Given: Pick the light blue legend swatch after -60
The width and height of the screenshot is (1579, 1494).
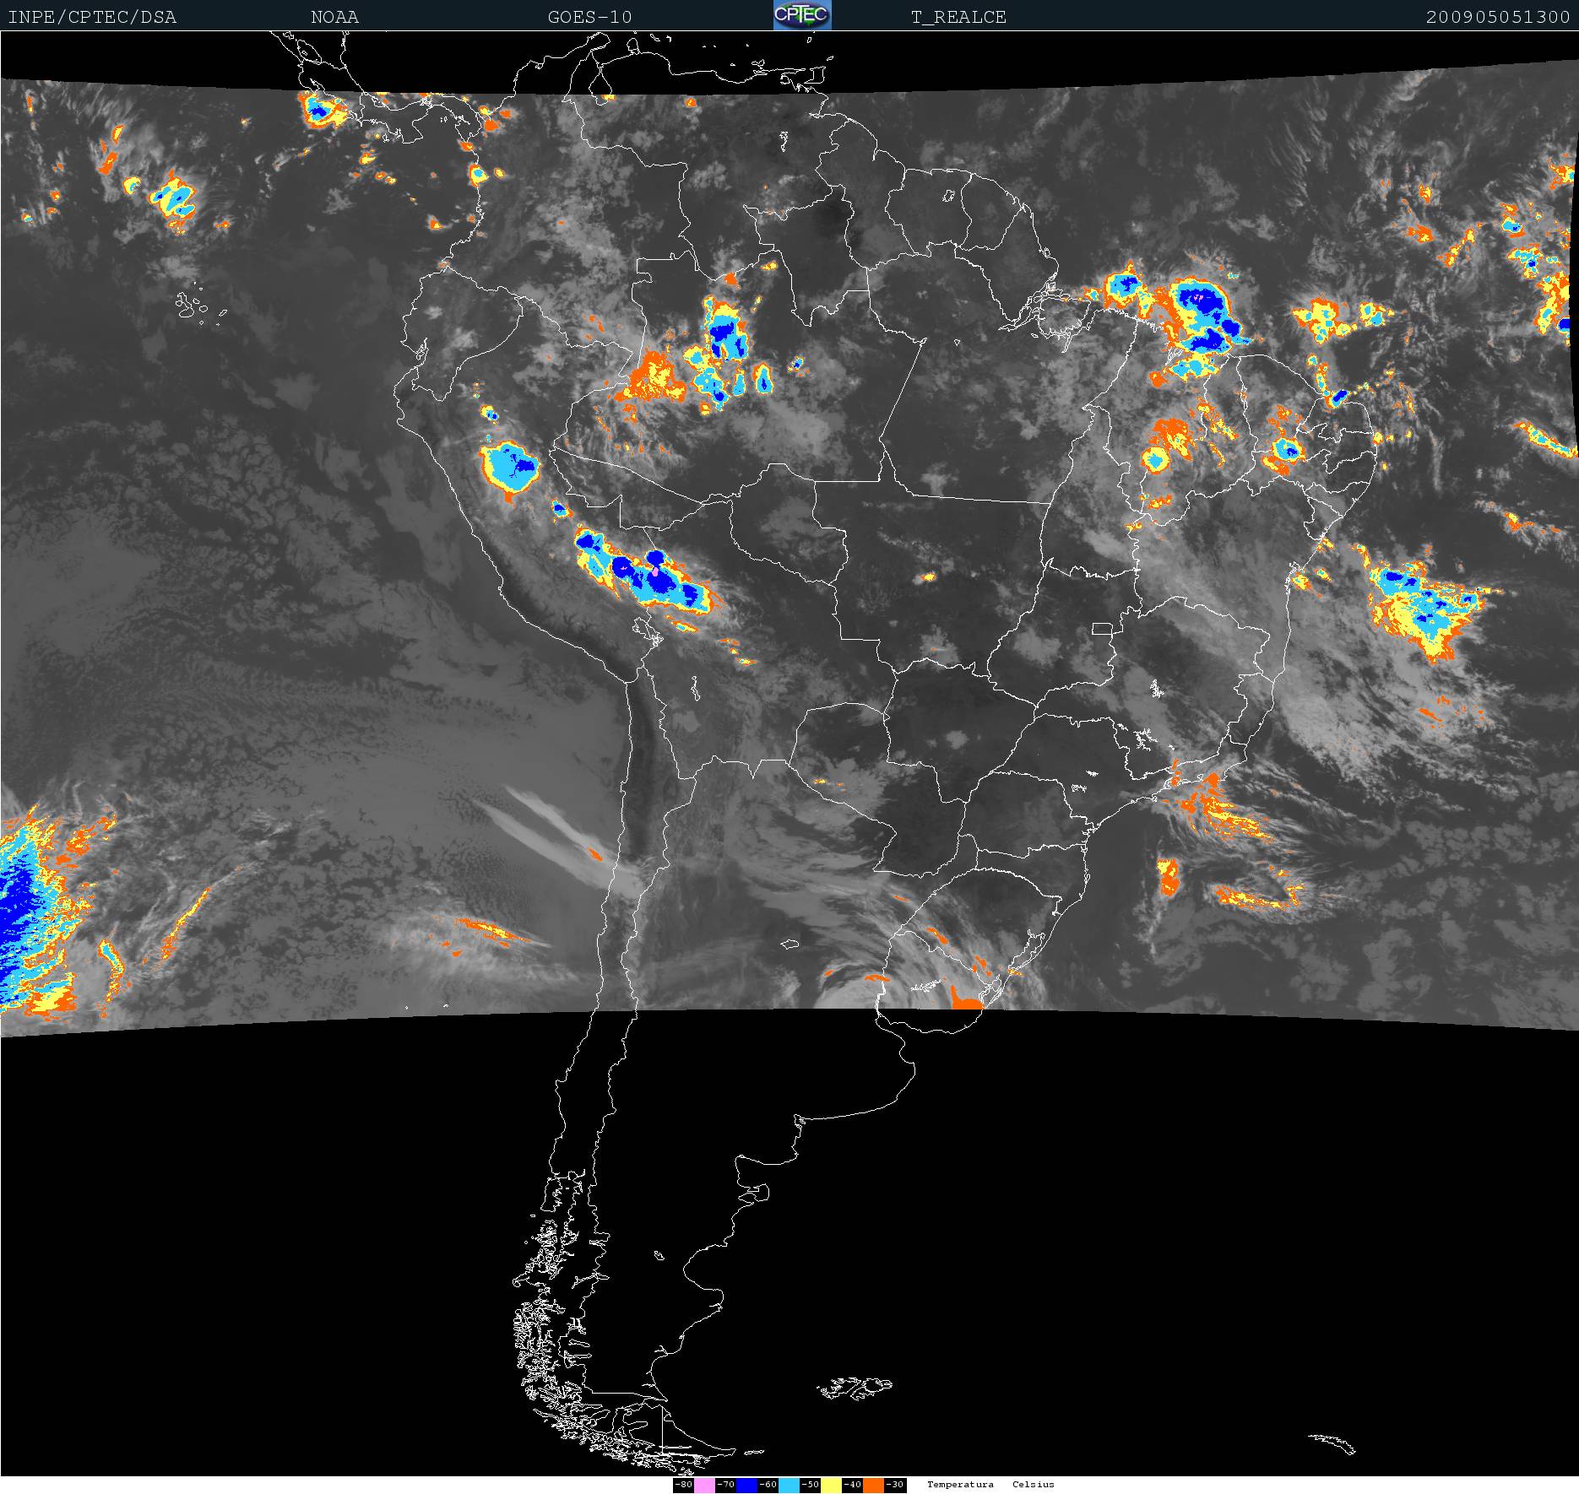Looking at the screenshot, I should (789, 1485).
